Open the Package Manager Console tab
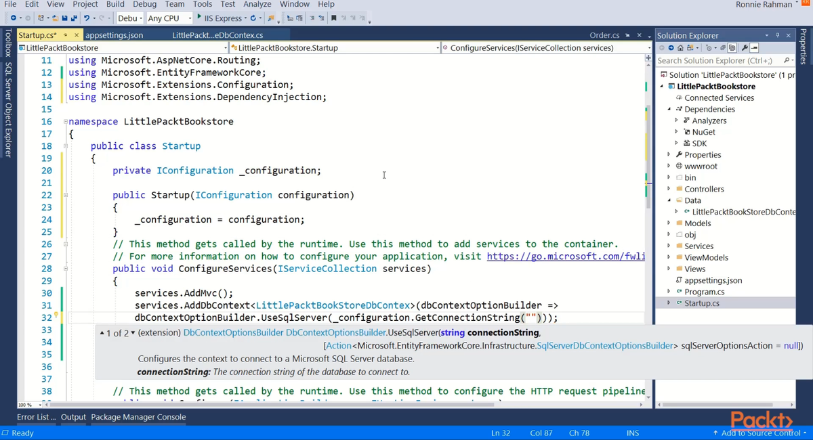Image resolution: width=813 pixels, height=440 pixels. point(138,417)
